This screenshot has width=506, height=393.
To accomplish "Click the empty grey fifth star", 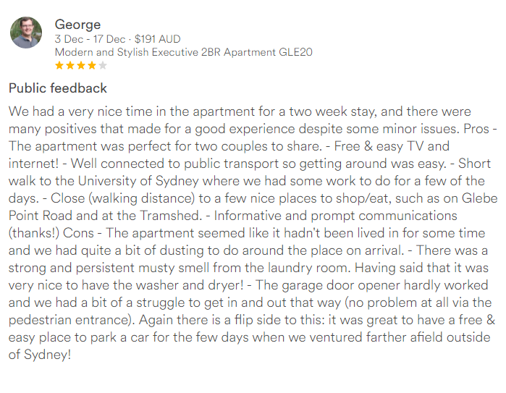I will [103, 65].
